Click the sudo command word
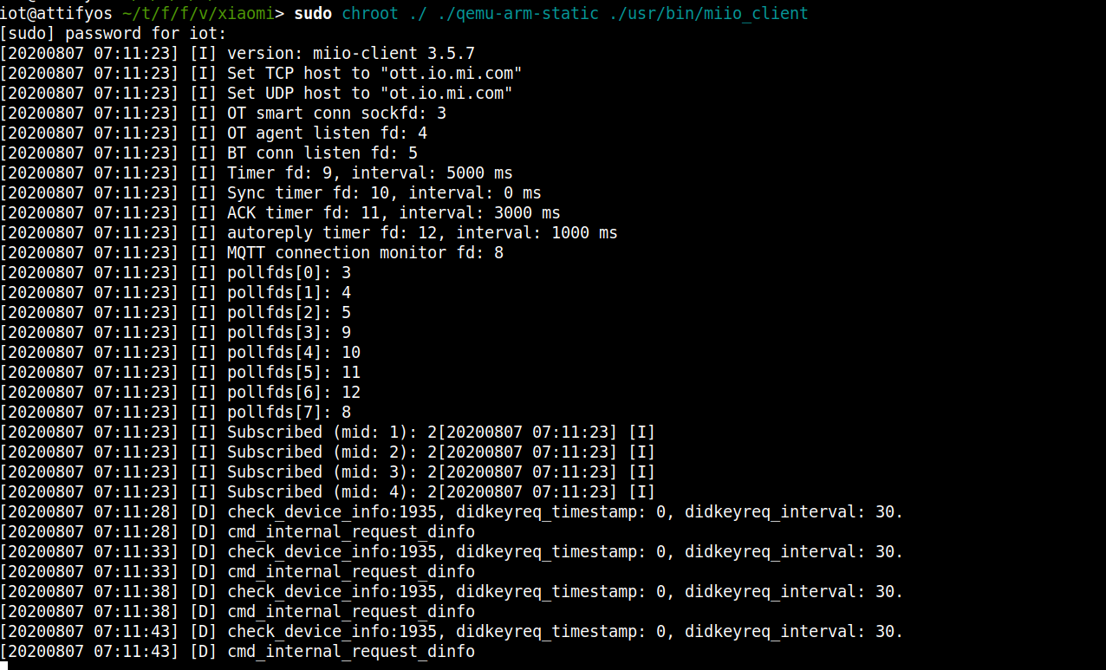 tap(313, 13)
